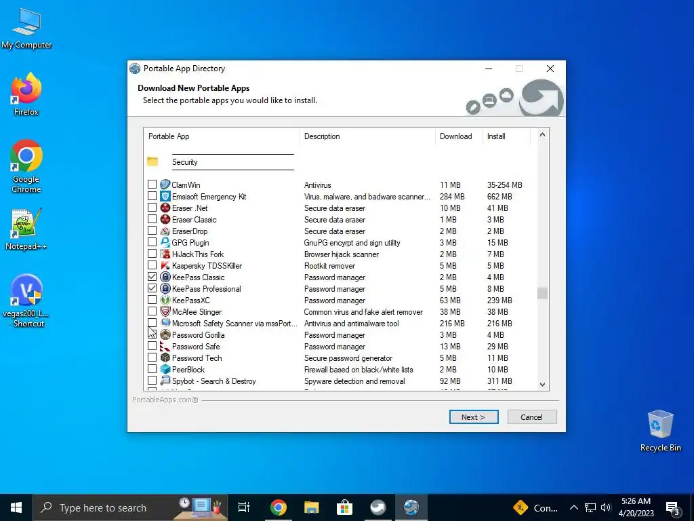This screenshot has height=521, width=694.
Task: Click the KeePass Professional lock icon
Action: point(165,288)
